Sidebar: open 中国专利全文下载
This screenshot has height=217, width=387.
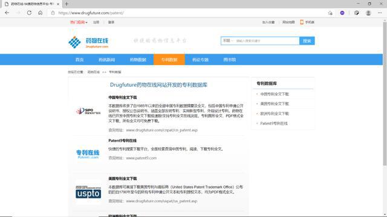pos(275,94)
